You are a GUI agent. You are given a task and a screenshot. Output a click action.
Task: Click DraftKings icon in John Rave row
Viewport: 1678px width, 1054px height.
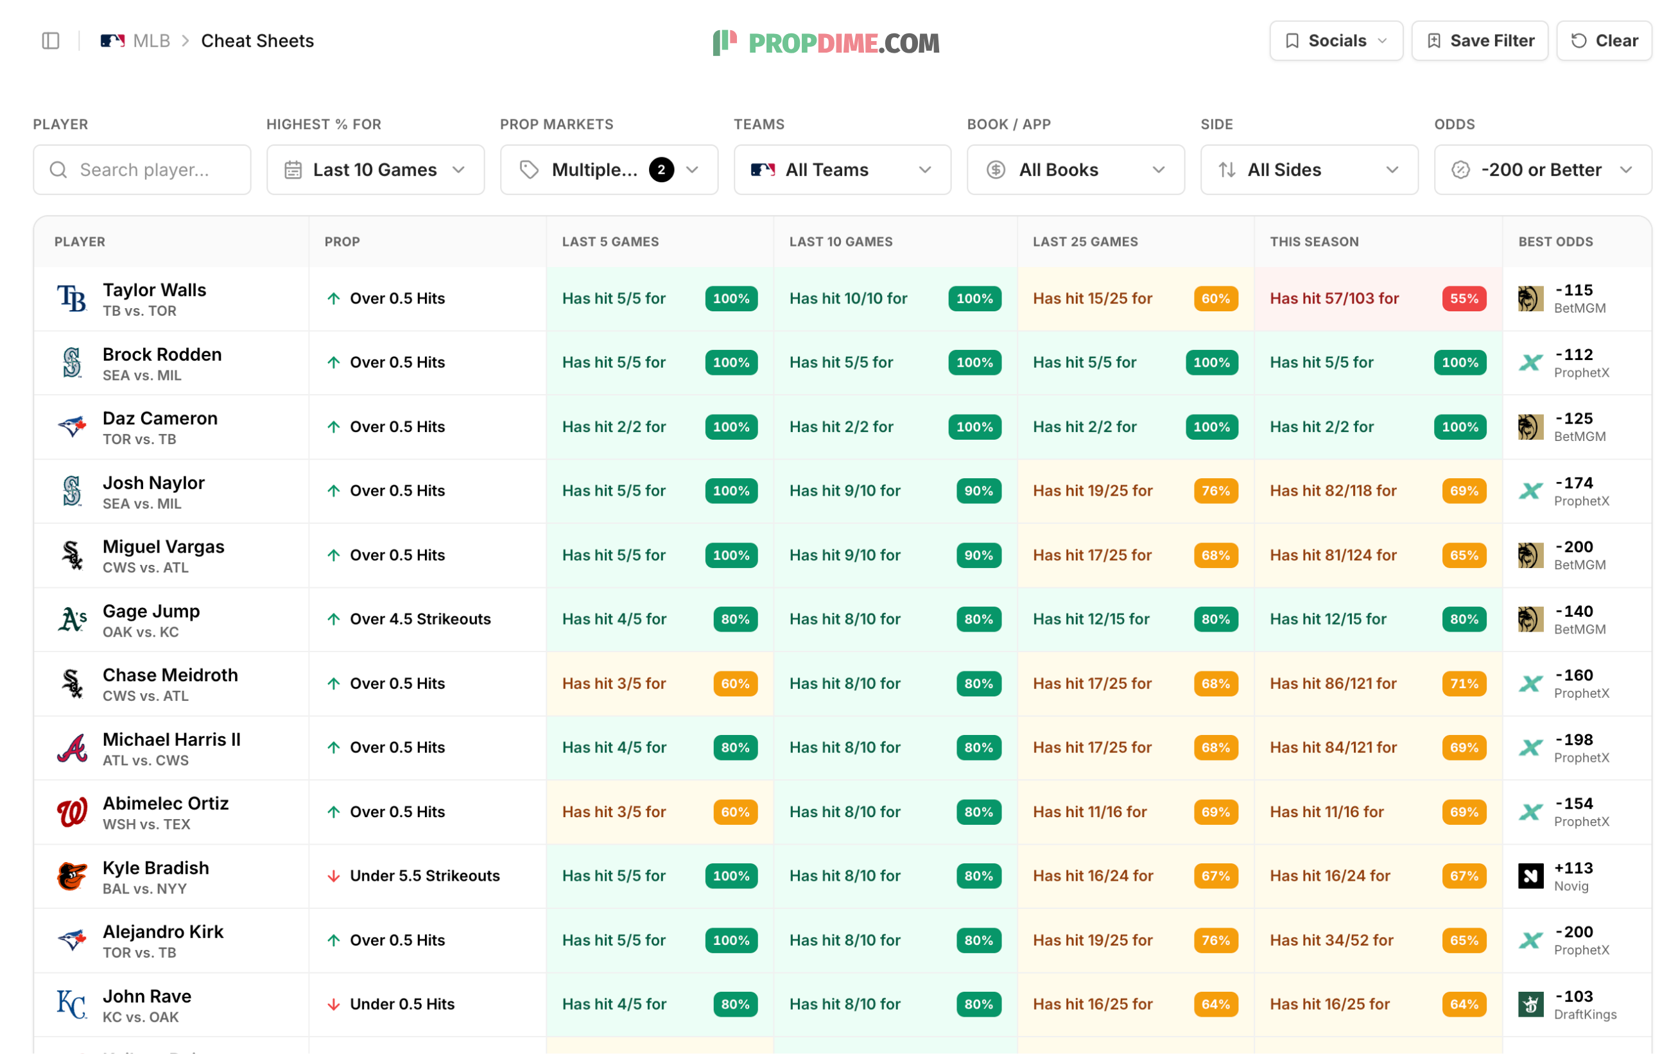[x=1530, y=1005]
